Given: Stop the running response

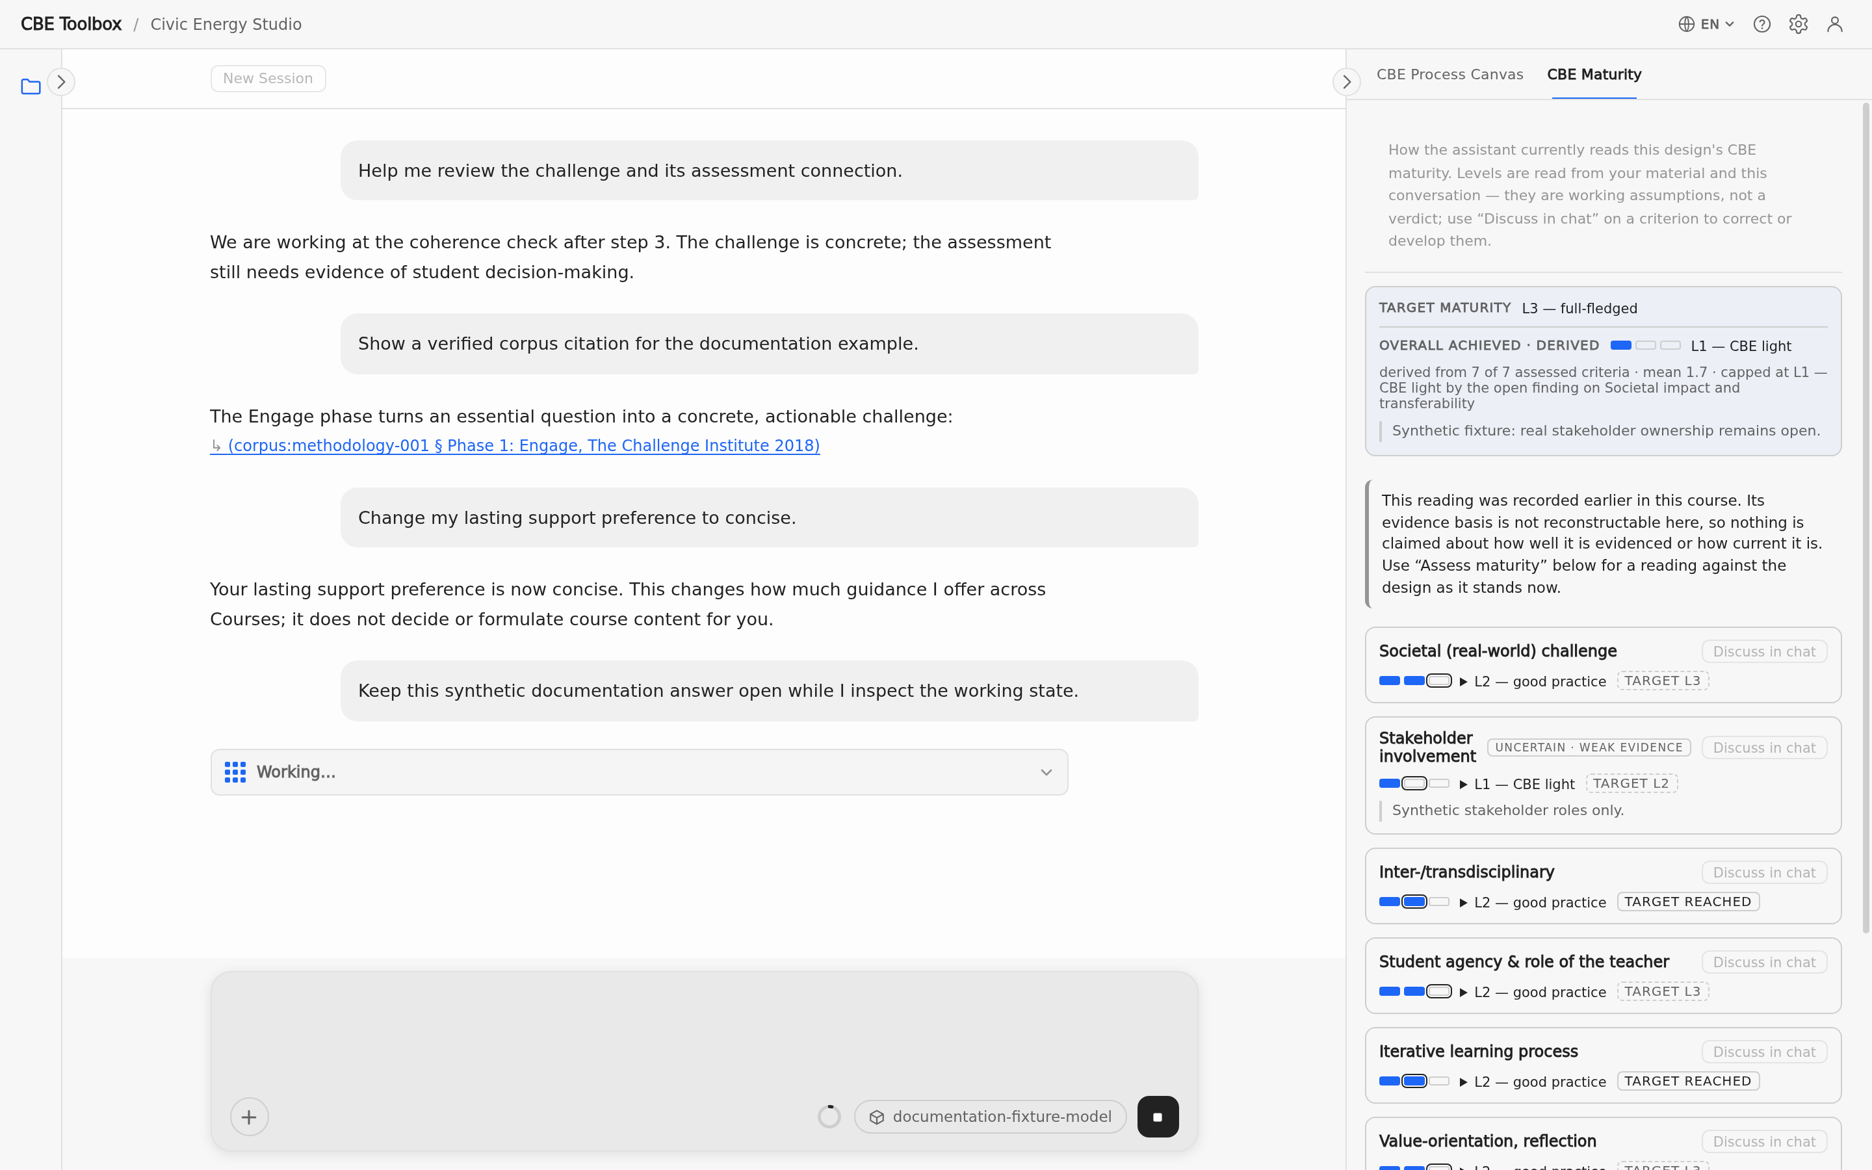Looking at the screenshot, I should pyautogui.click(x=1158, y=1117).
